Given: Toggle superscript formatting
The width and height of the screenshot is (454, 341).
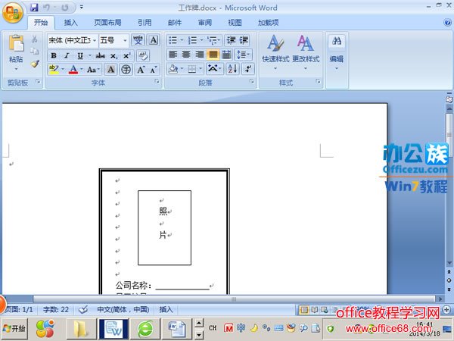Looking at the screenshot, I should pos(127,55).
